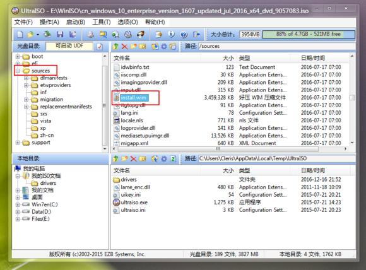Click the image file list horizontal scrollbar
Image resolution: width=366 pixels, height=270 pixels.
218,149
